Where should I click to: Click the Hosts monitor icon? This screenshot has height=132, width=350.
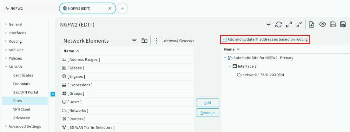[x=64, y=102]
